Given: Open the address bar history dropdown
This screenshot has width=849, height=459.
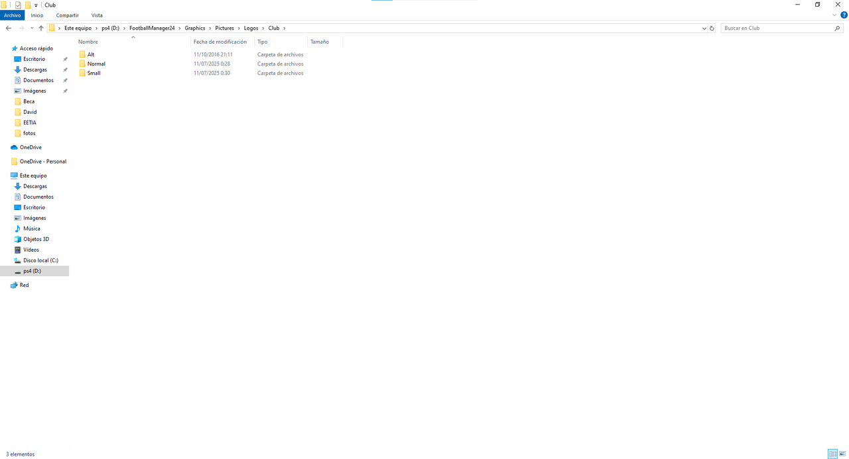Looking at the screenshot, I should point(704,28).
